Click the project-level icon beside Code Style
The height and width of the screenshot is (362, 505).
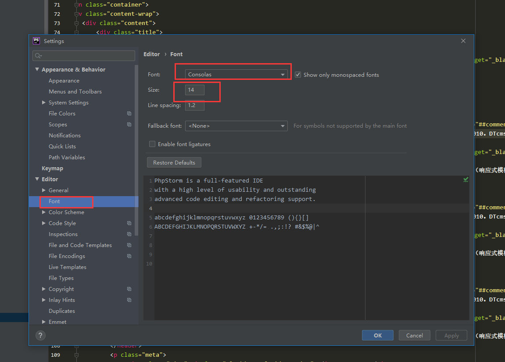[129, 223]
